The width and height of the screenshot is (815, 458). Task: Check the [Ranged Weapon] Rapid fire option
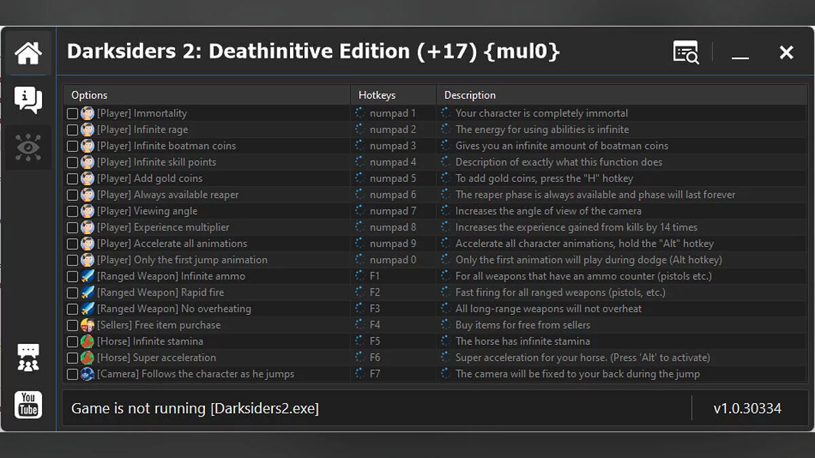point(72,292)
